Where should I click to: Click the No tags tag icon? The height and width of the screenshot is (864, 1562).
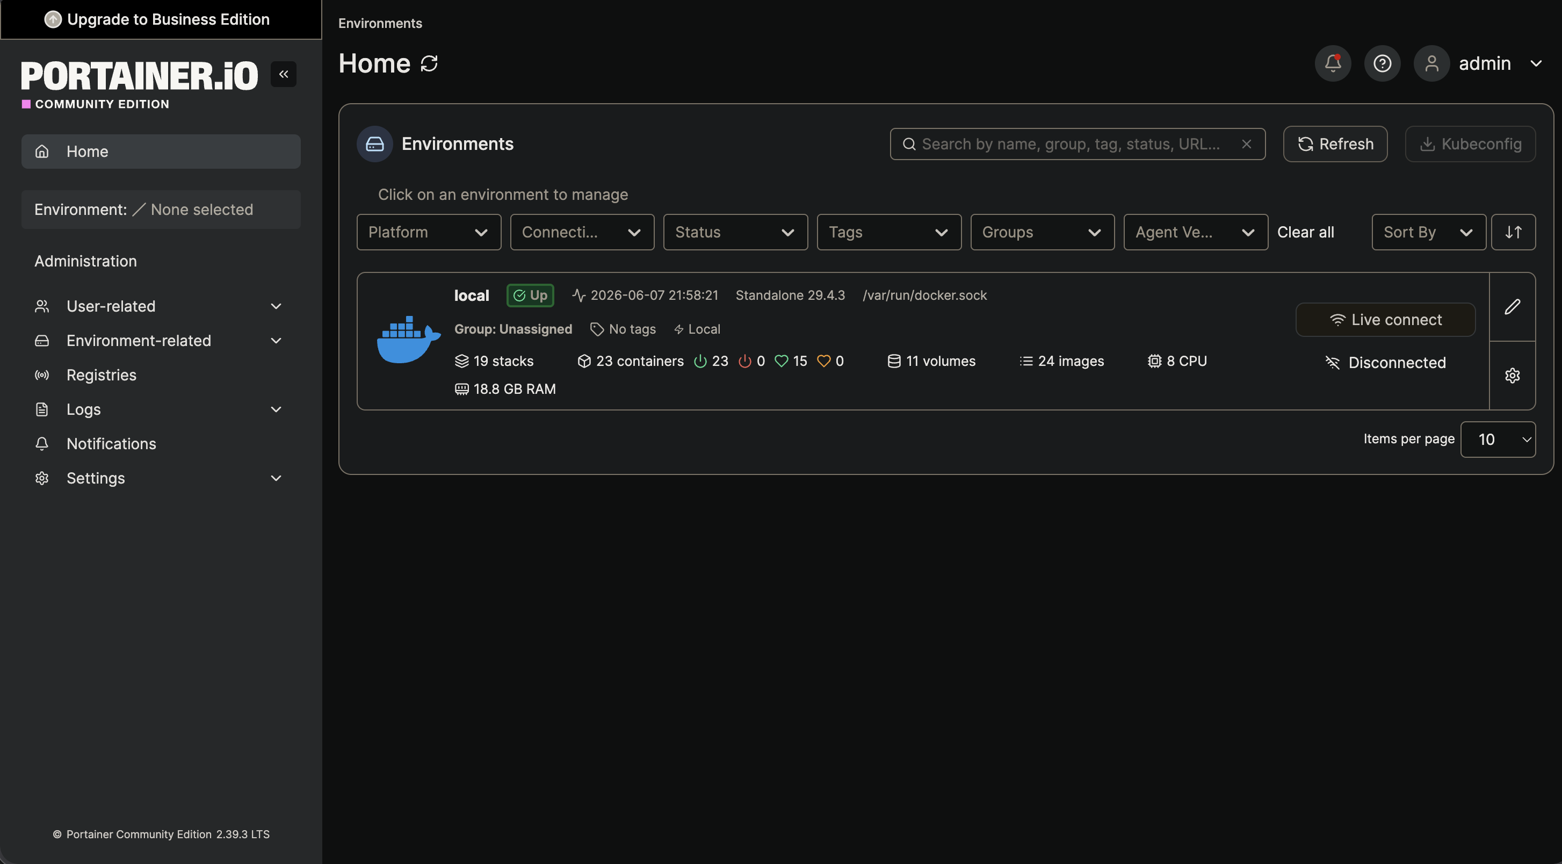(x=597, y=329)
